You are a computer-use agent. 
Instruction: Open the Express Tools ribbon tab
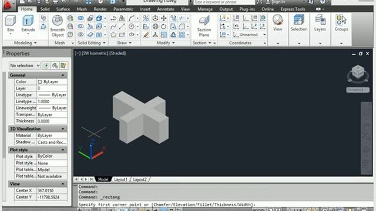293,9
